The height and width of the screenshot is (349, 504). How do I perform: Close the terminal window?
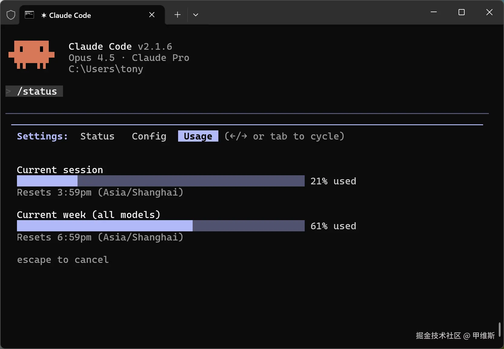489,12
